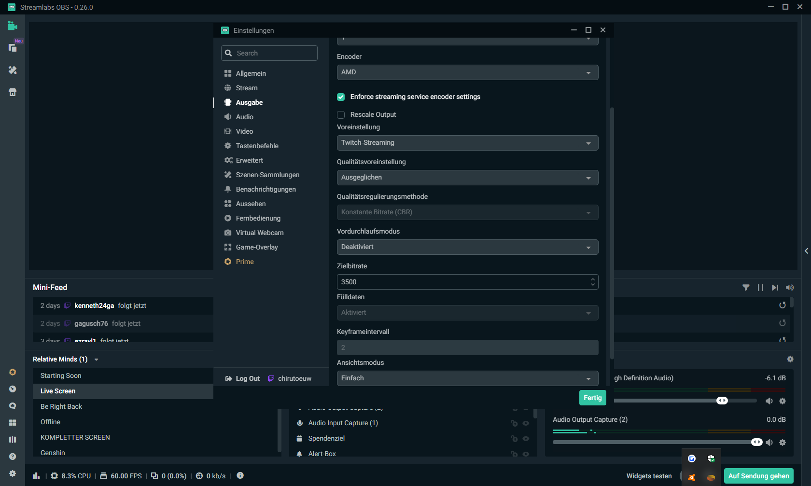Open the Qualitätsregulierungsmethode CBR dropdown
The width and height of the screenshot is (811, 486).
[x=467, y=212]
